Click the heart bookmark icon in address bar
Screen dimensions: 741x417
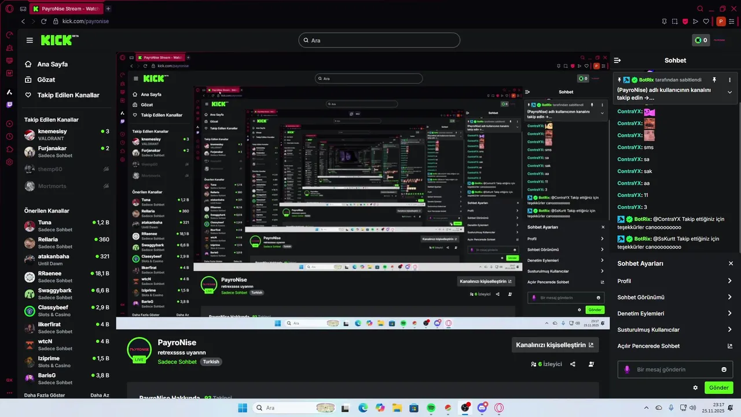click(x=706, y=21)
